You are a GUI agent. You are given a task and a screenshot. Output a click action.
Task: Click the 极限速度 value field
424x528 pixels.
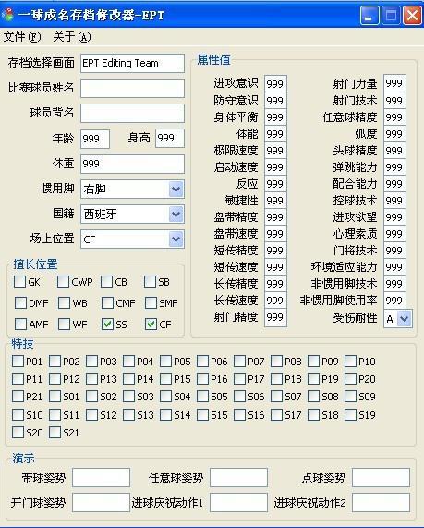(x=275, y=150)
